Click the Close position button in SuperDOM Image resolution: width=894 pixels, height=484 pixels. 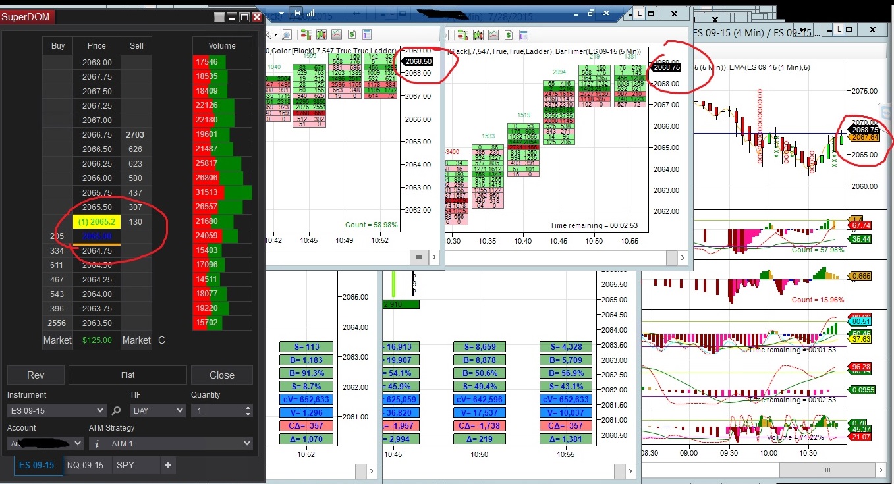pyautogui.click(x=222, y=375)
